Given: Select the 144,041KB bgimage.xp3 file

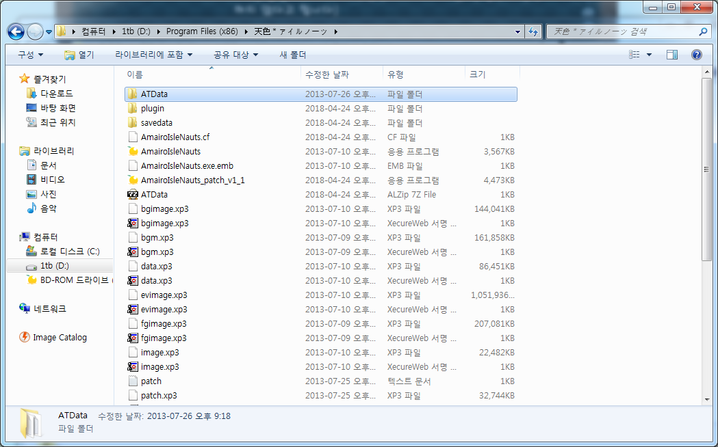Looking at the screenshot, I should (320, 209).
